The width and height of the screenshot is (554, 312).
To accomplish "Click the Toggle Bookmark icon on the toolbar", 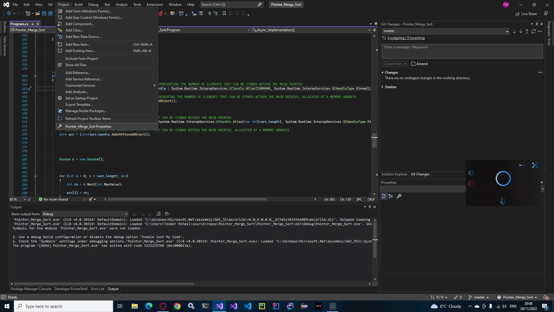I will [224, 13].
